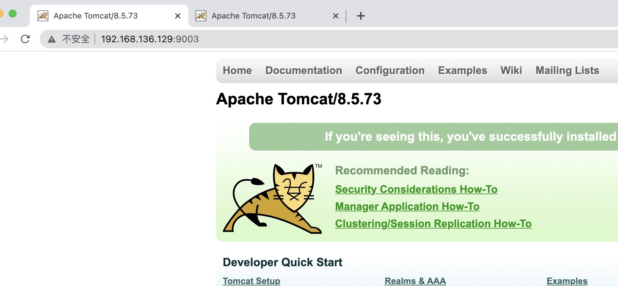618x286 pixels.
Task: Open the Configuration nav item
Action: click(390, 70)
